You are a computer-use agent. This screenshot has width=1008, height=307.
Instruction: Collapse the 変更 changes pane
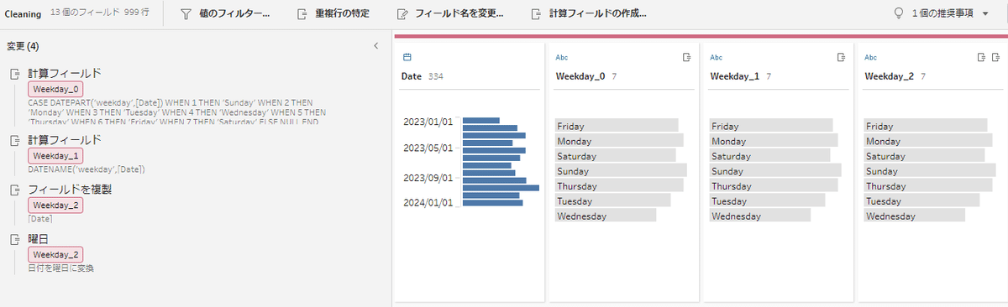[376, 45]
